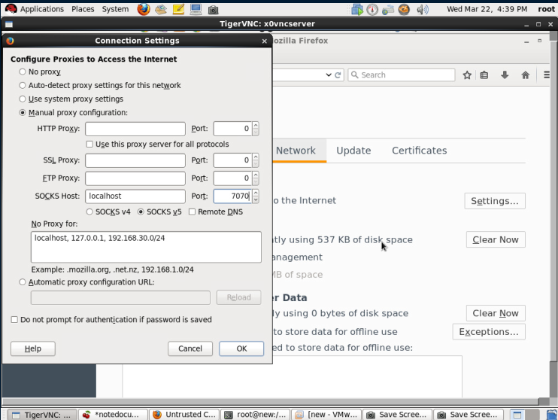
Task: Open the volume speaker control
Action: coord(423,9)
